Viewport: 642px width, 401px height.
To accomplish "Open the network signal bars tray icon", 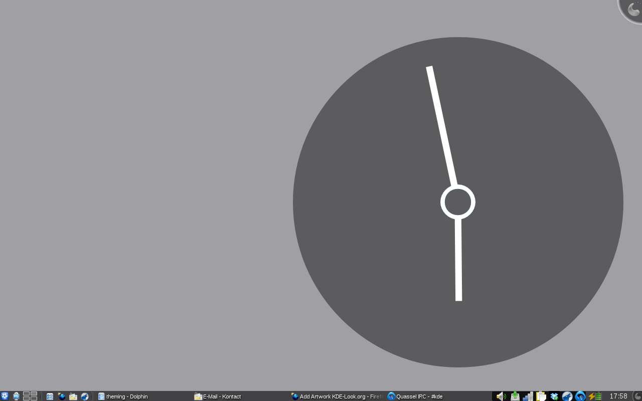I will point(528,396).
